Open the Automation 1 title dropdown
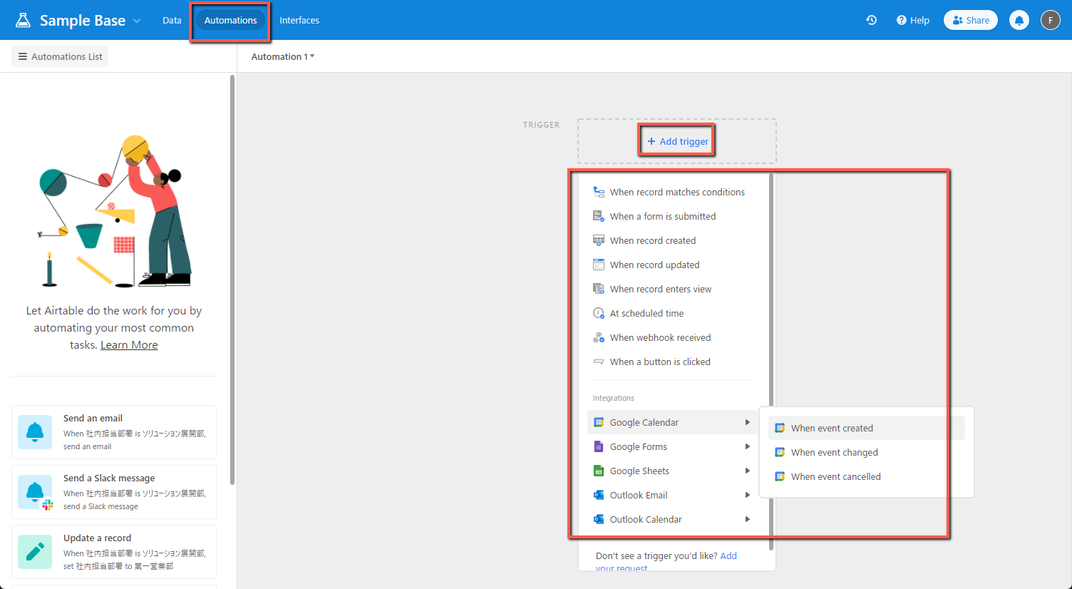The image size is (1072, 589). [x=282, y=56]
